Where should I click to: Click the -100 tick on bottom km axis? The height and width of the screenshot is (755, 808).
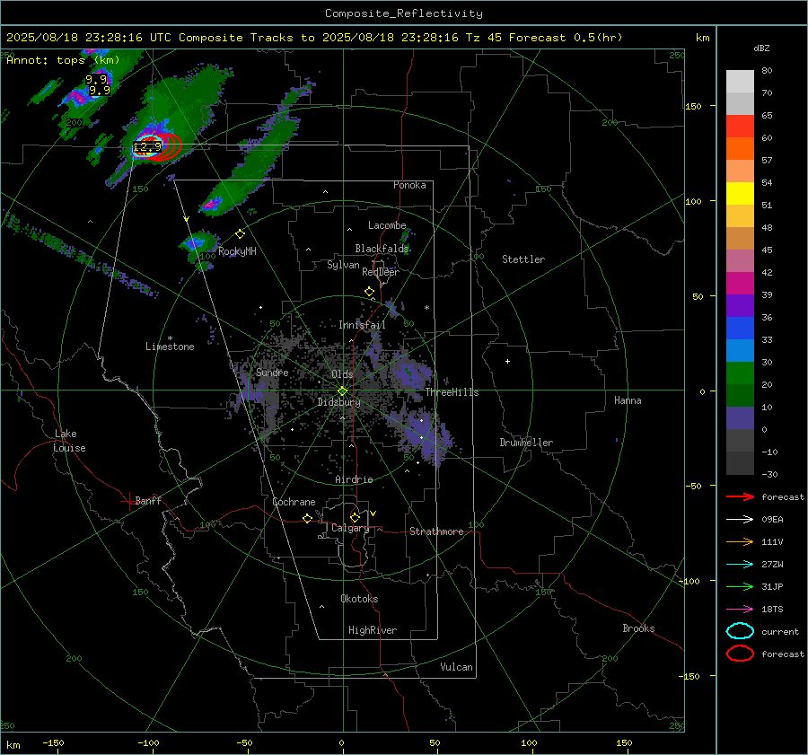tap(148, 743)
